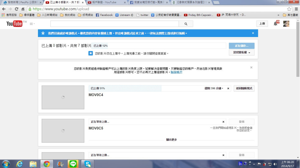The width and height of the screenshot is (300, 168).
Task: Switch to the 帳戶驗證 - YouTube tab
Action: point(105,2)
